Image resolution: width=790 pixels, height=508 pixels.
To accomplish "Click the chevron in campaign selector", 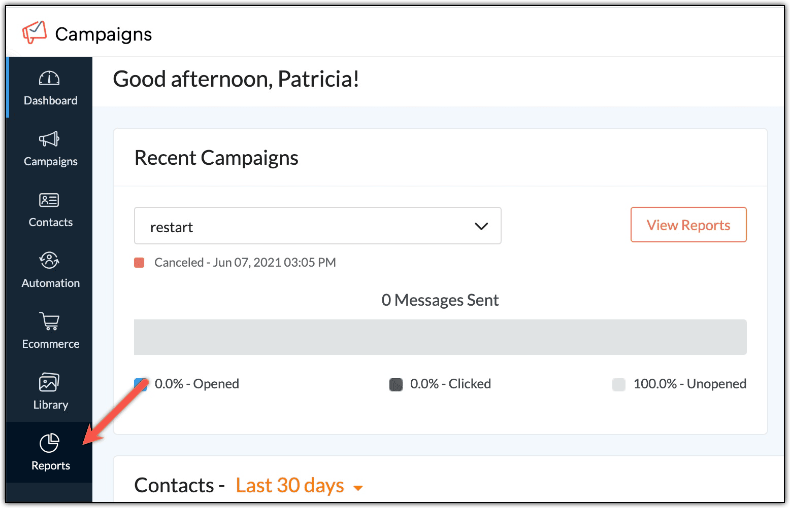I will click(481, 226).
